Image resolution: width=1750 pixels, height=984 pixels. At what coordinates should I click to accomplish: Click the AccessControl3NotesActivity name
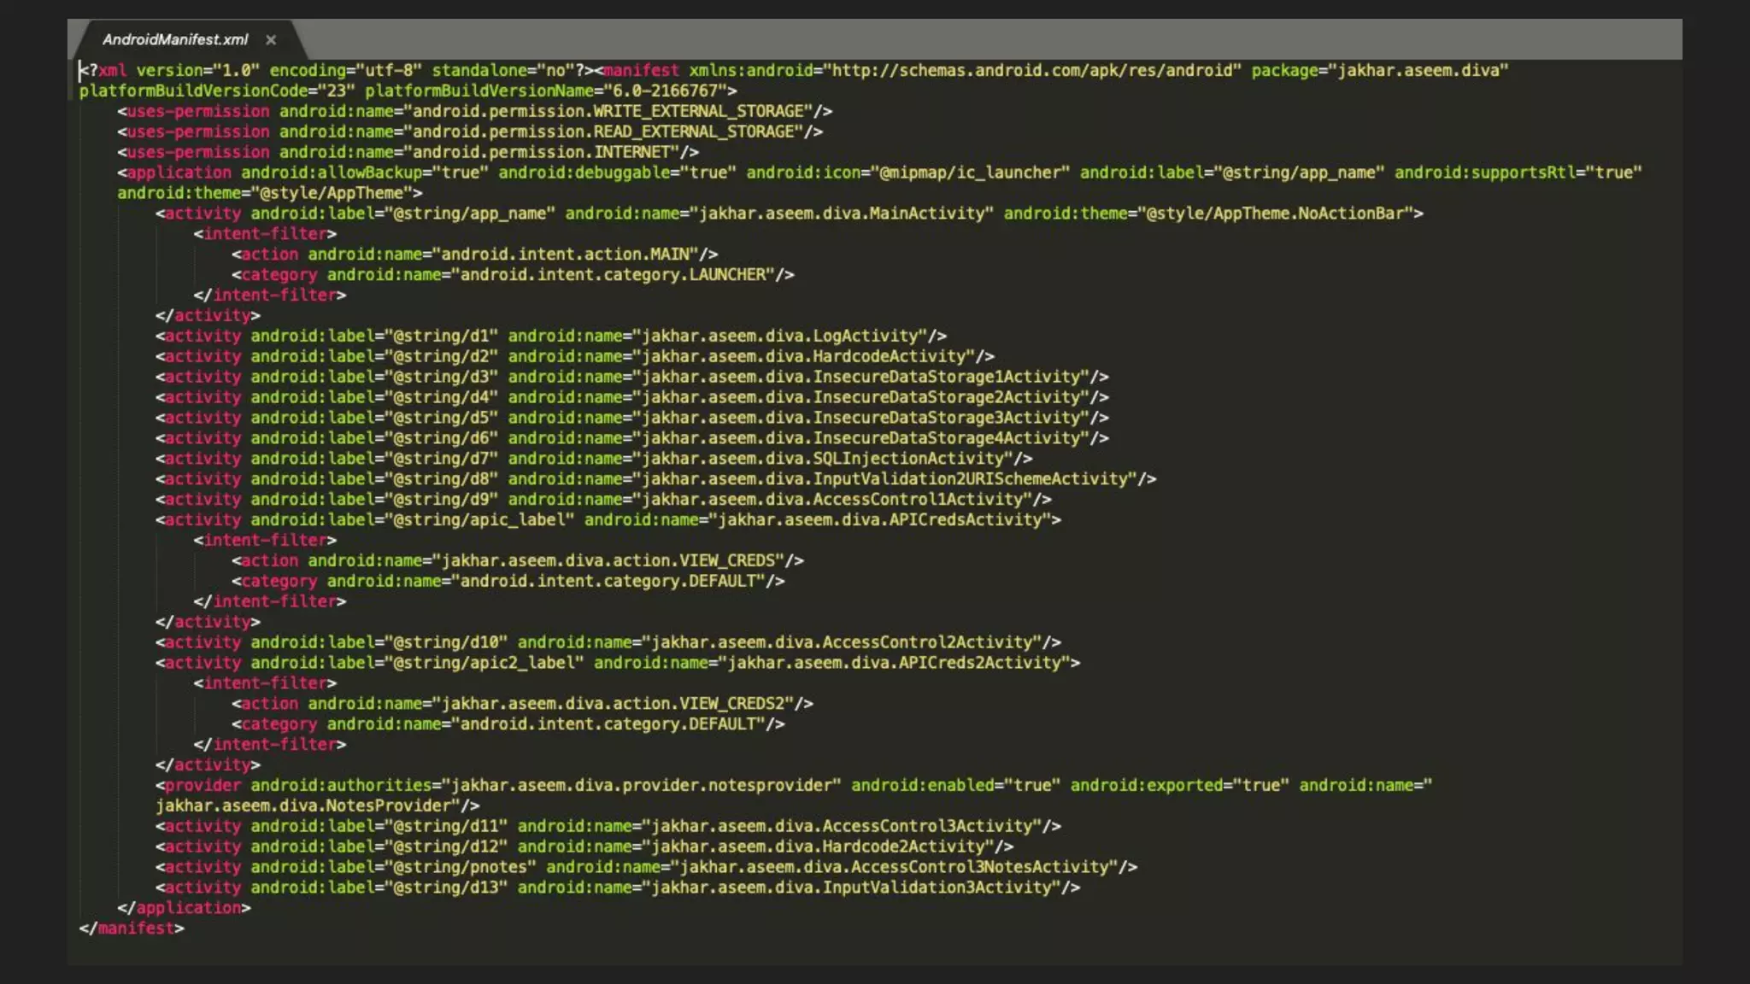pyautogui.click(x=979, y=867)
